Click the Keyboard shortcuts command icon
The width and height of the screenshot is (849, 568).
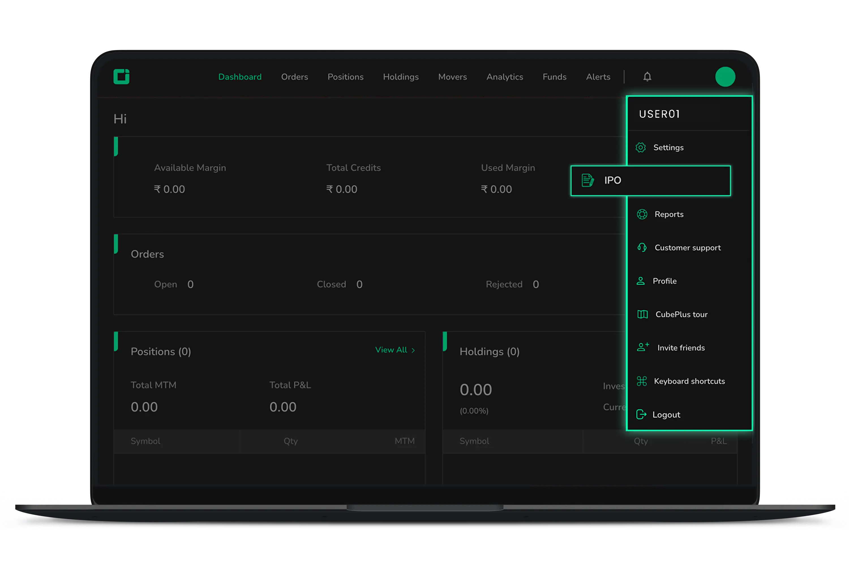642,381
